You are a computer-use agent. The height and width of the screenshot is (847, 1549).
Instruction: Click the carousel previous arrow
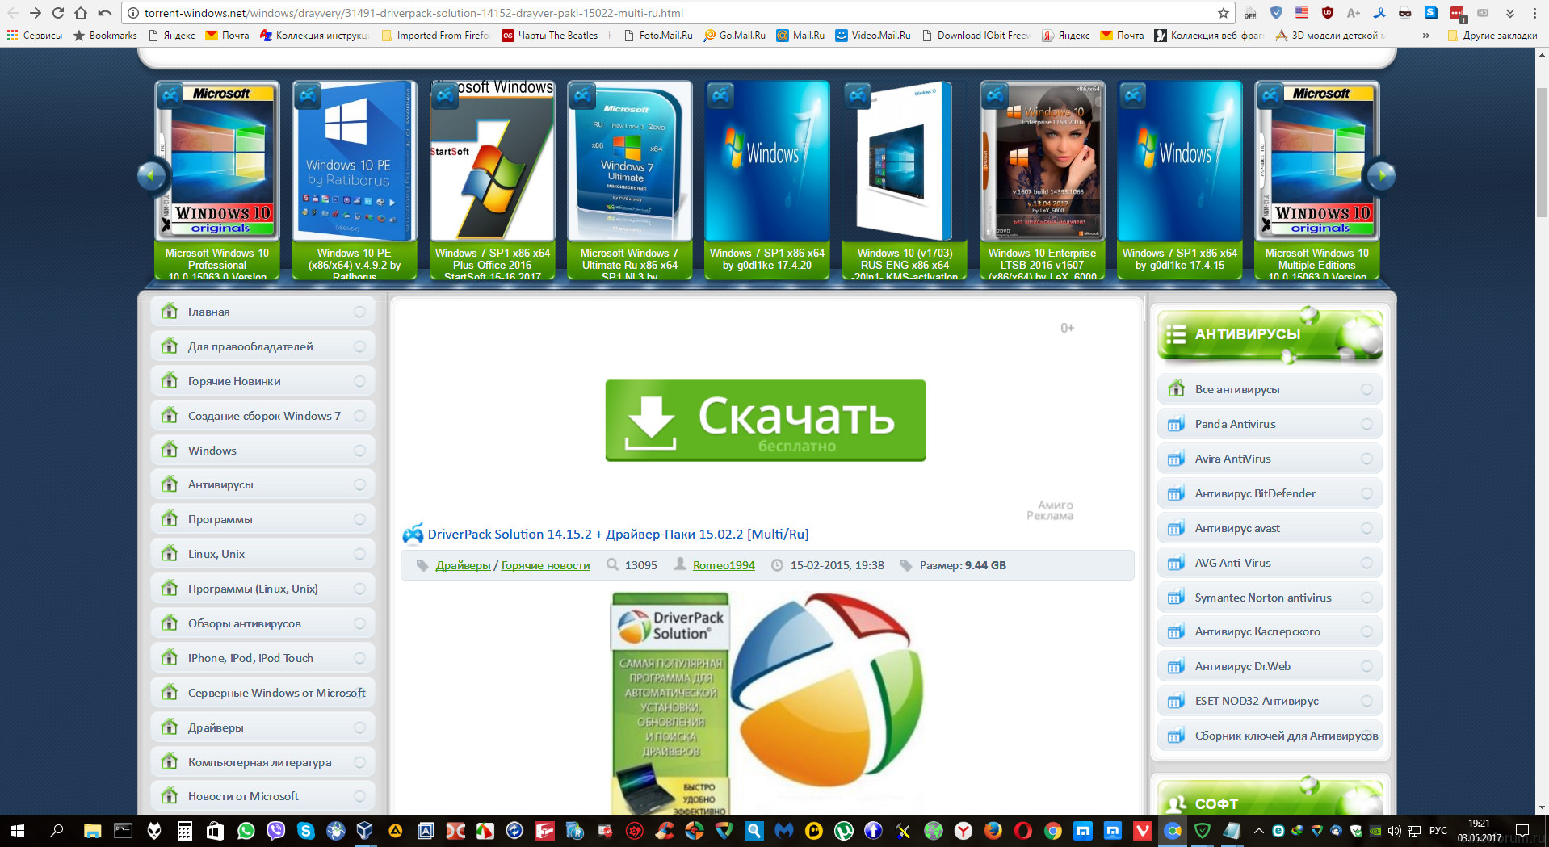(x=151, y=175)
